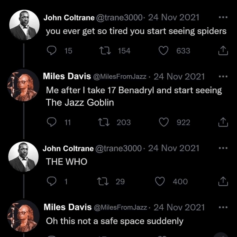Open the @MilesFromJazz handle on Benadryl tweet
Screen dimensions: 237x237
[x=120, y=77]
